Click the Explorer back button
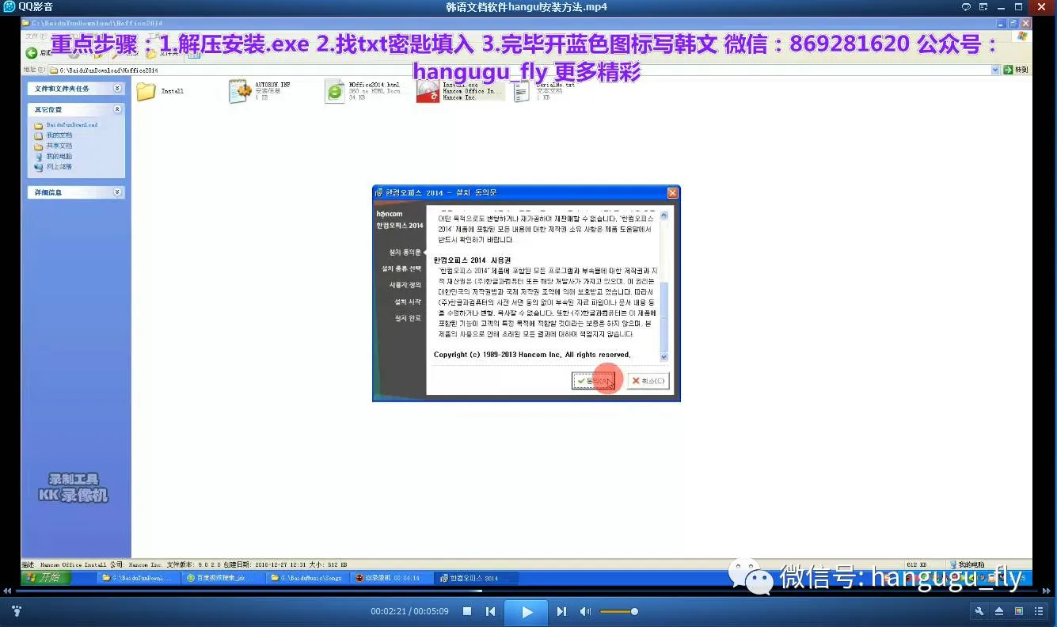1057x627 pixels. [32, 53]
